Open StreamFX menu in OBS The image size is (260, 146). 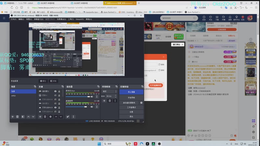pyautogui.click(x=80, y=19)
